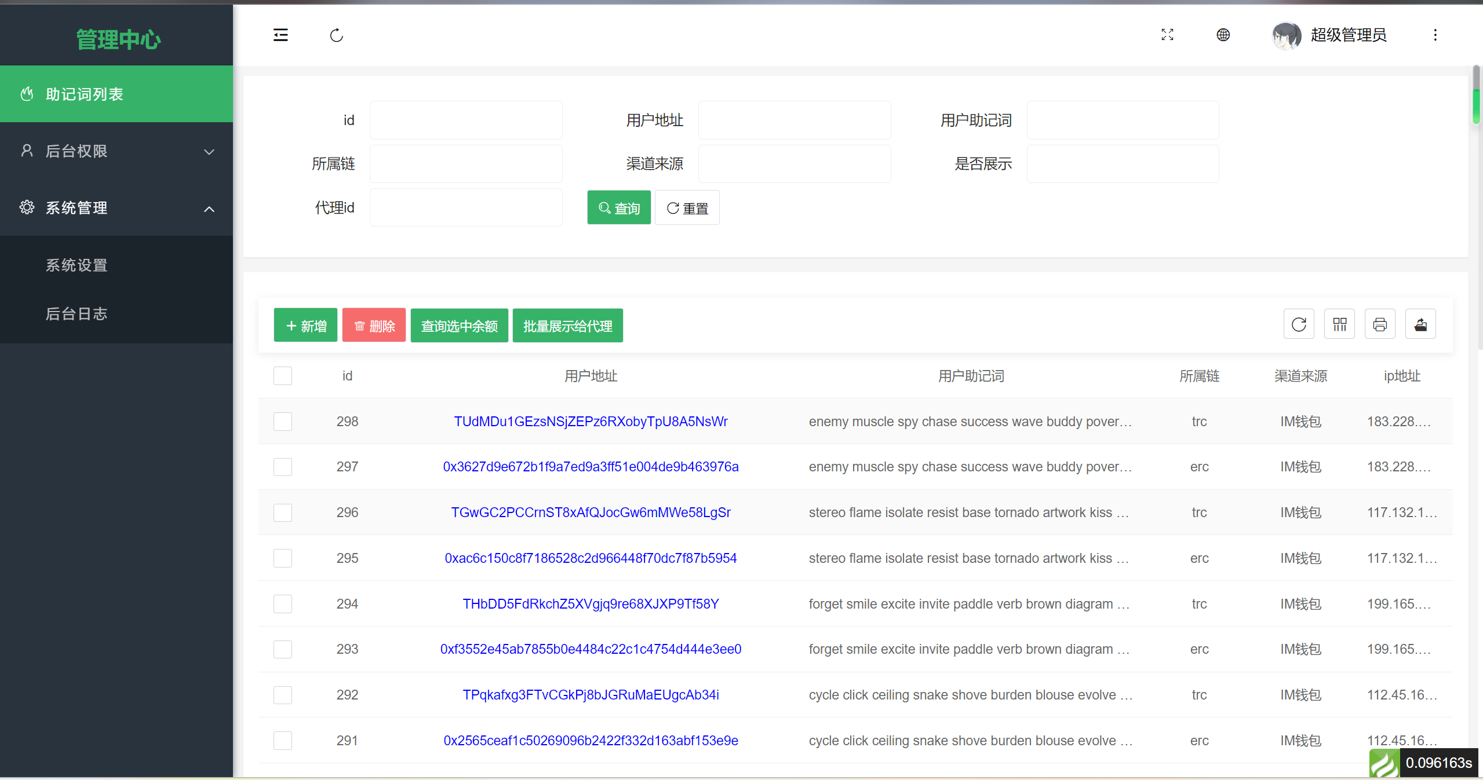Toggle checkbox for row id 295
This screenshot has height=780, width=1483.
point(283,558)
